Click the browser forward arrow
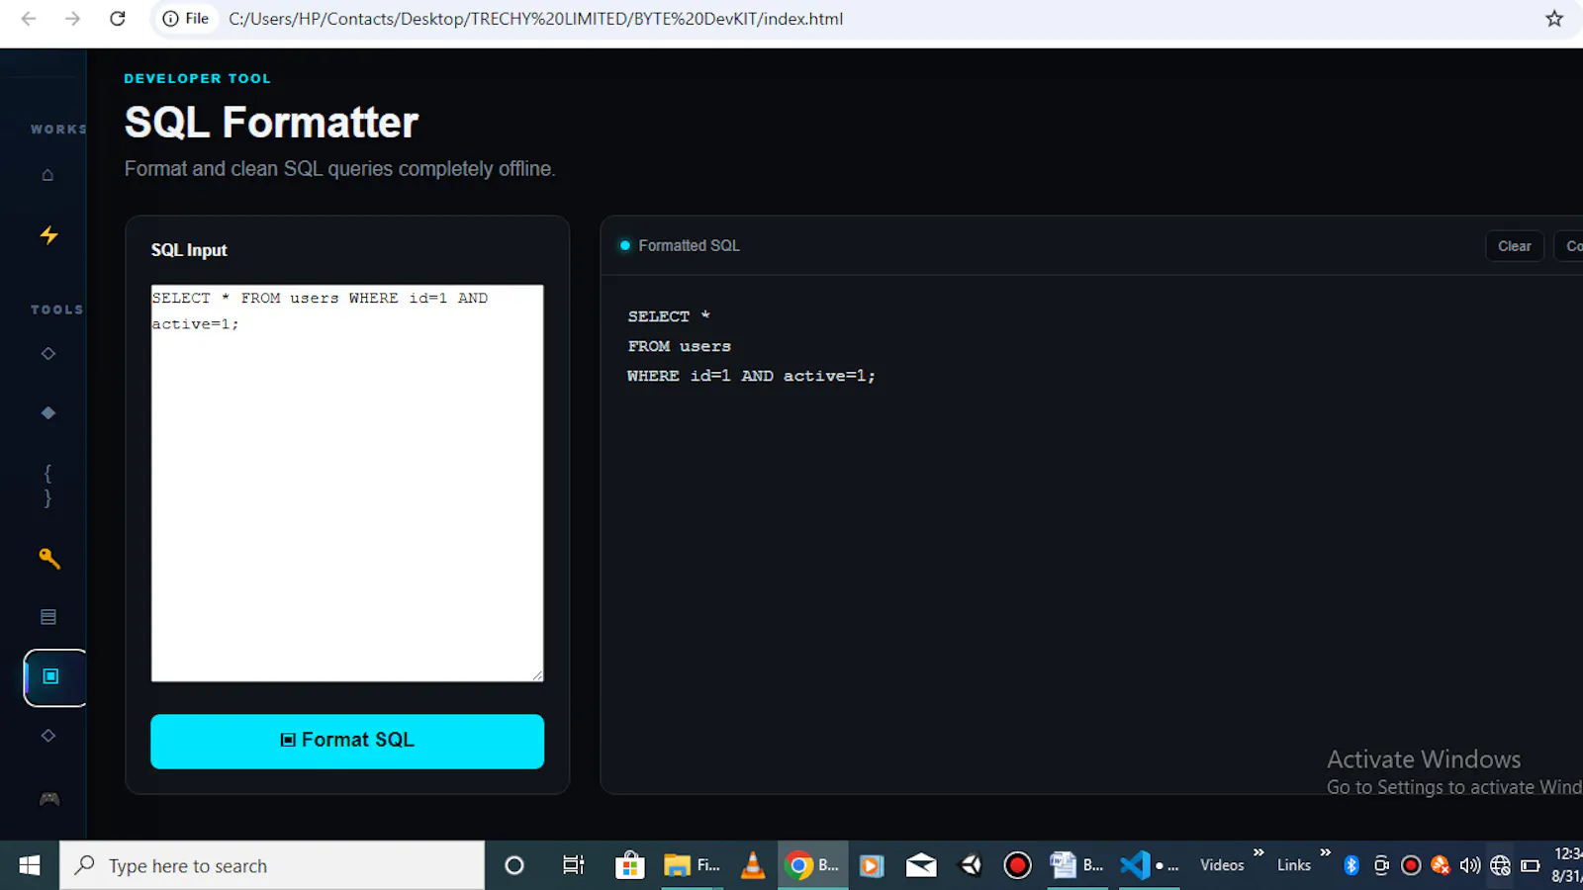This screenshot has width=1583, height=890. point(72,18)
